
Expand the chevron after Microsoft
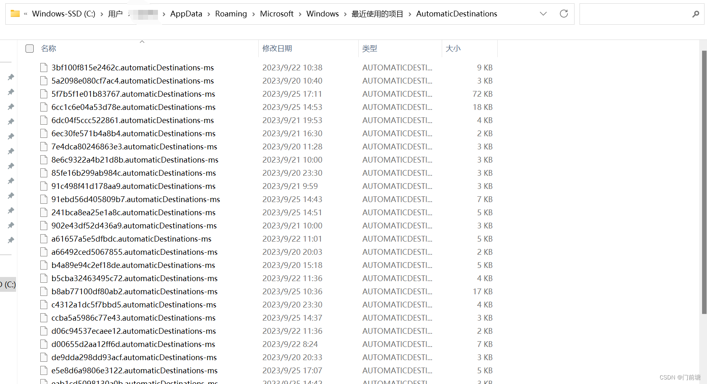[x=300, y=14]
